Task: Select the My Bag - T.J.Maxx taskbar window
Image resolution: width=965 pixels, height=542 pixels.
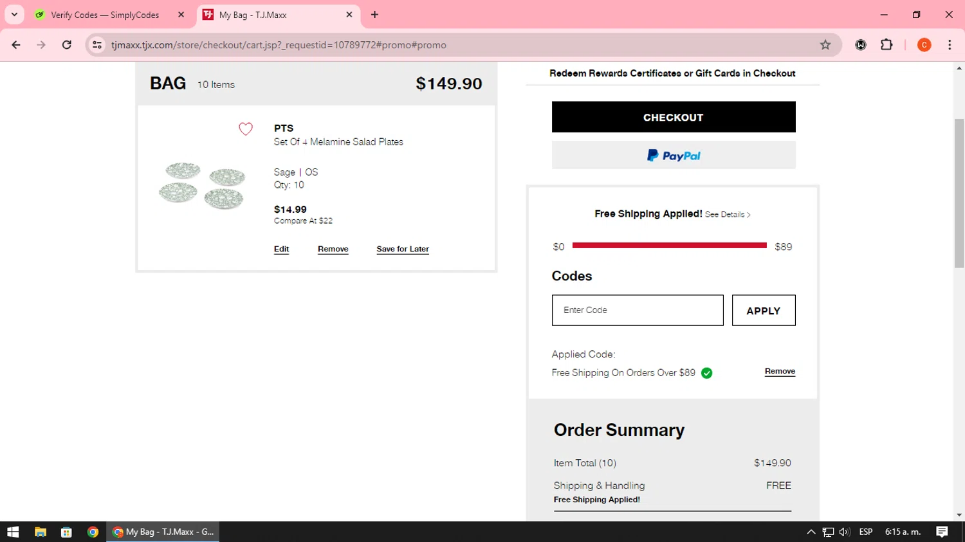Action: (163, 532)
